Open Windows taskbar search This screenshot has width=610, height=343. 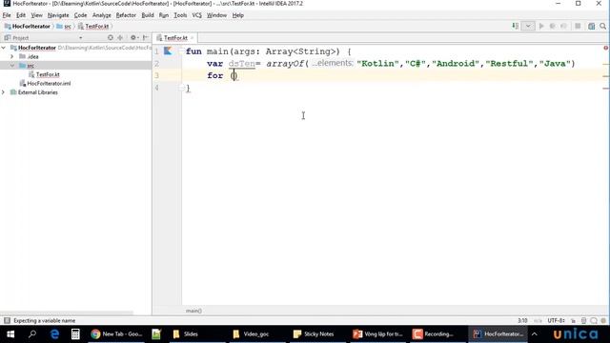coord(32,334)
